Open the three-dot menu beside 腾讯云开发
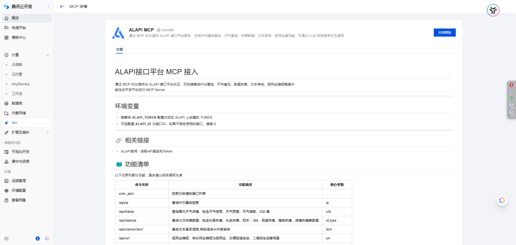The image size is (516, 245). 48,7
